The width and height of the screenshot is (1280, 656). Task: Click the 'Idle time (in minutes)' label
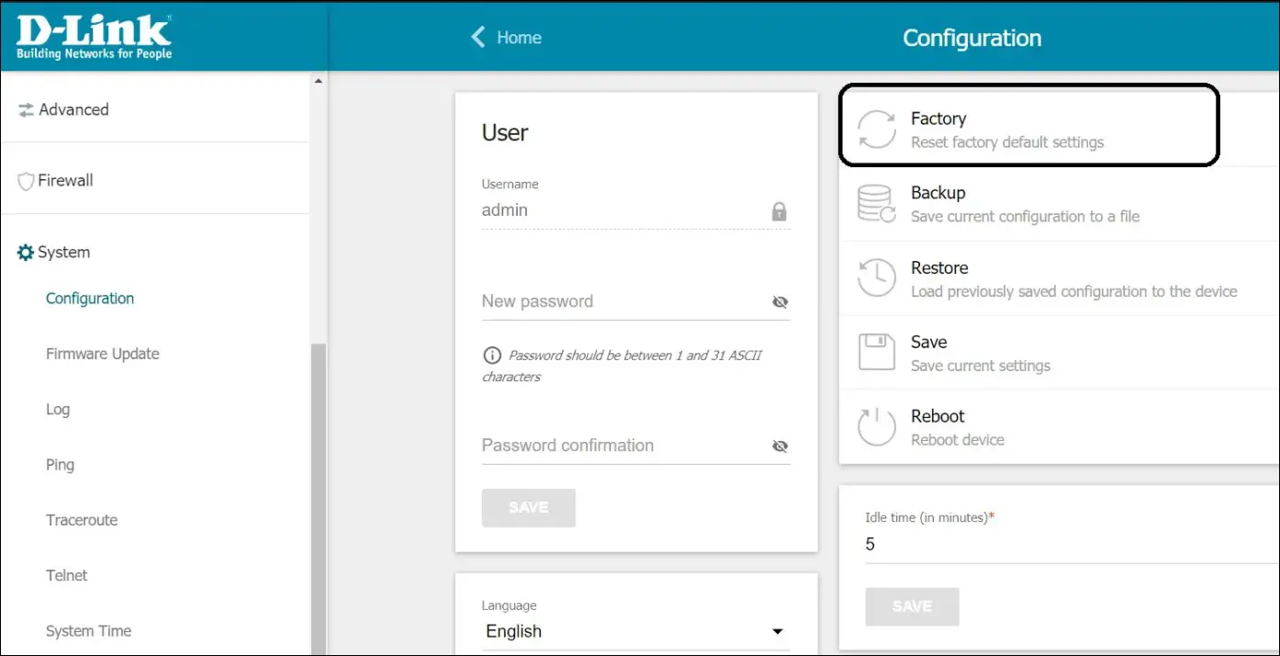930,518
